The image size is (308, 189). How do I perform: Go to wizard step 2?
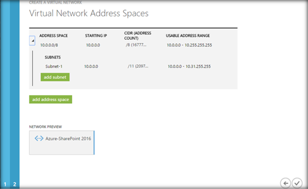point(15,184)
